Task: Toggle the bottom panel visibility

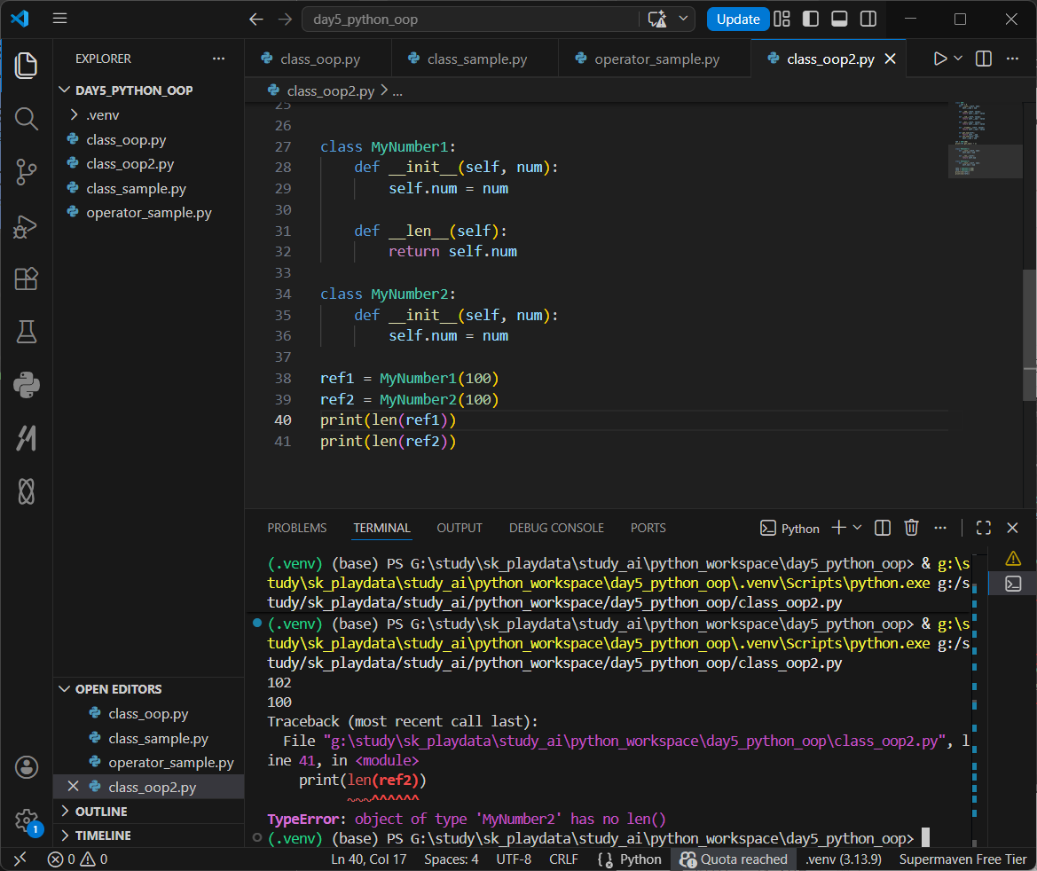Action: (x=839, y=20)
